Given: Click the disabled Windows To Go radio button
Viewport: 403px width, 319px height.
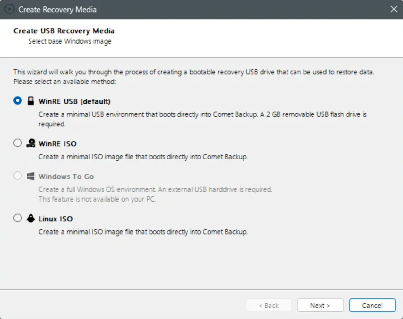Looking at the screenshot, I should 18,176.
